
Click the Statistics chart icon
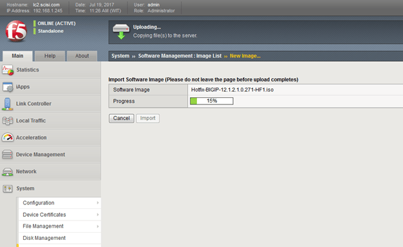(x=8, y=70)
